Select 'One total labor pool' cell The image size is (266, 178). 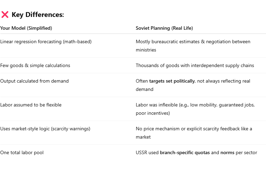click(x=22, y=153)
